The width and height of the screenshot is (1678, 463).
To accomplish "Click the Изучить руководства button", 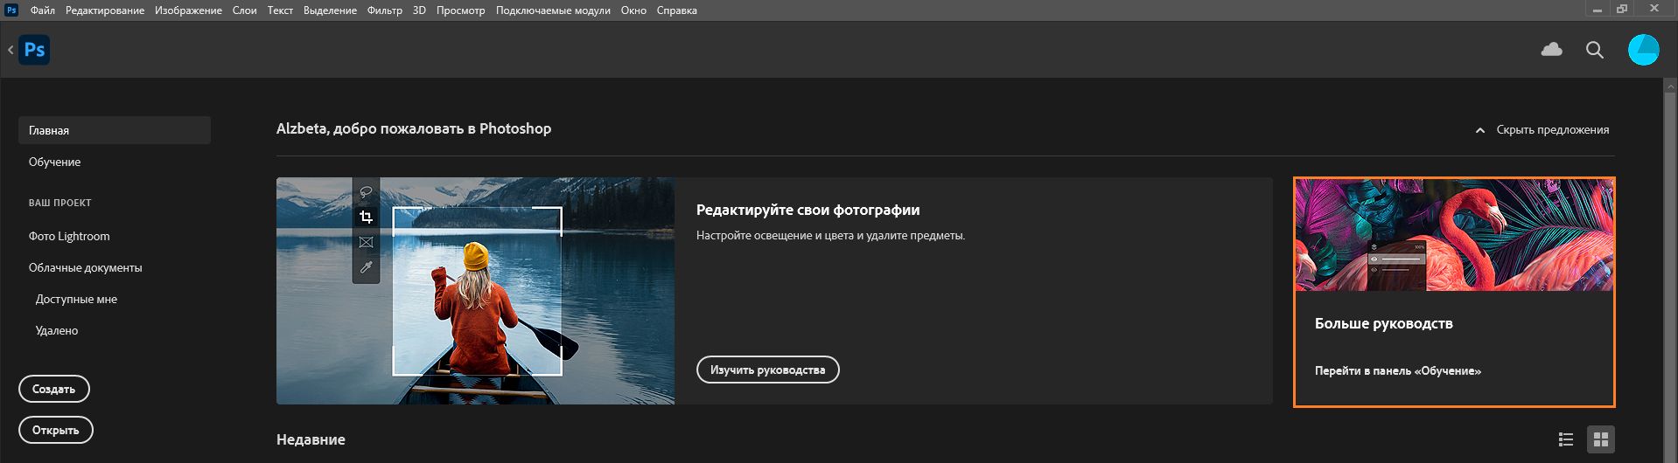I will pyautogui.click(x=768, y=370).
